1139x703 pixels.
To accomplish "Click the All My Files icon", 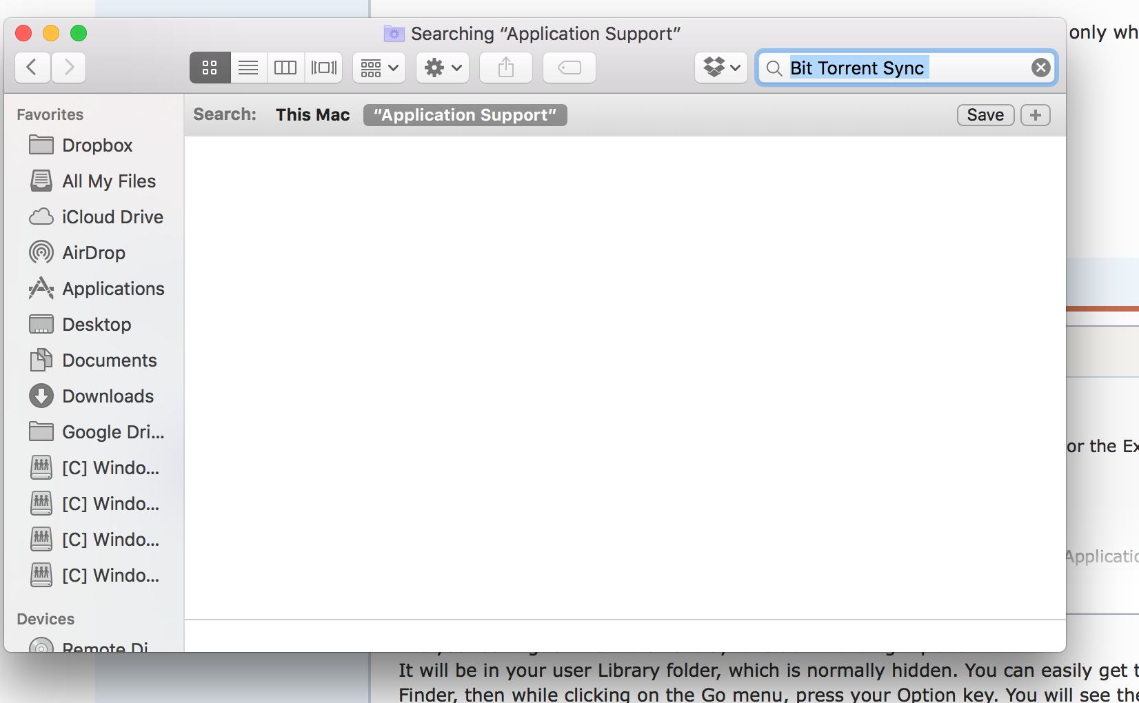I will click(x=41, y=181).
